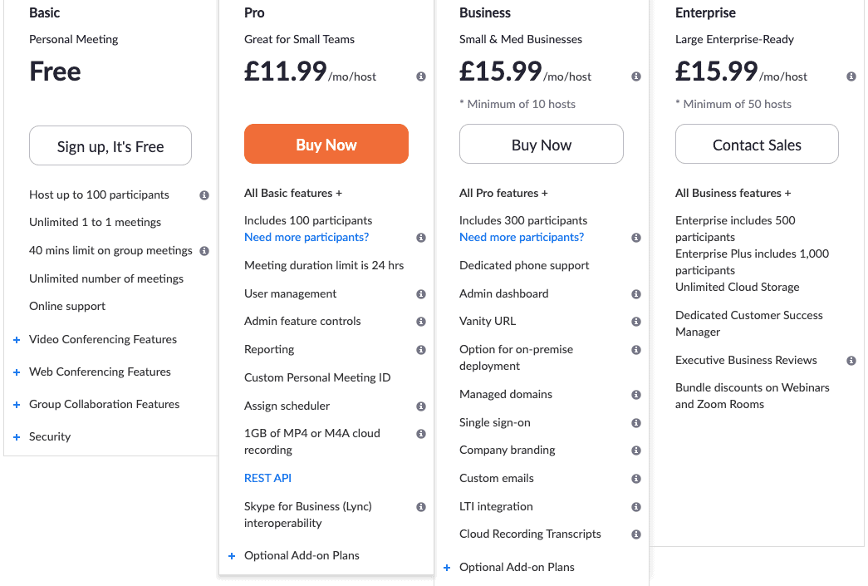Click info icon for 40 mins limit on group meetings
Screen dimensions: 868x586
pyautogui.click(x=204, y=251)
